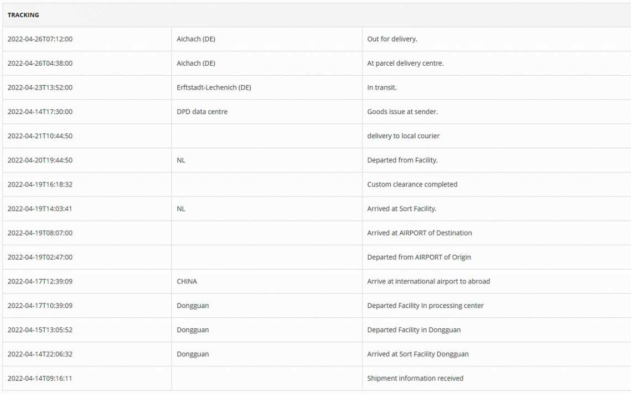
Task: Click 'Arrive at international airport to abroad'
Action: coord(428,281)
